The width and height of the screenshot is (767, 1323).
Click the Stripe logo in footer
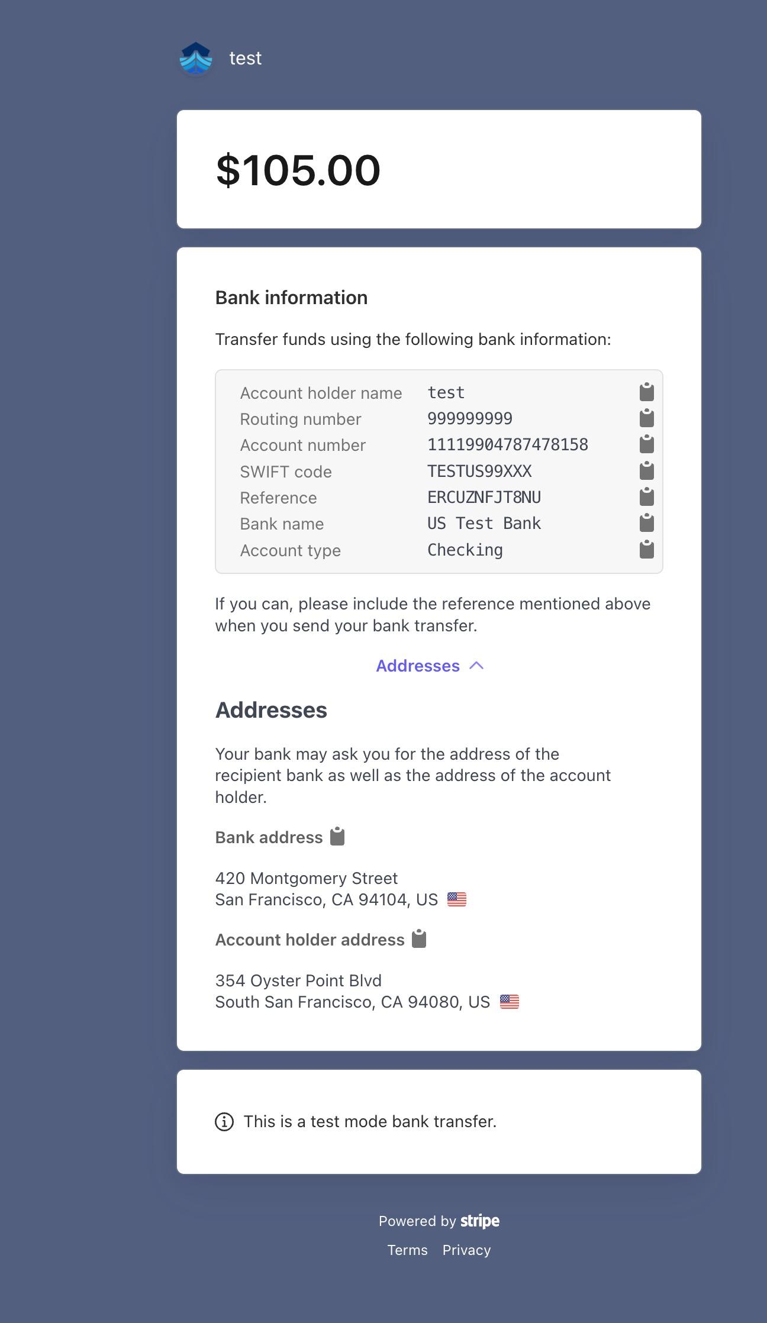480,1221
